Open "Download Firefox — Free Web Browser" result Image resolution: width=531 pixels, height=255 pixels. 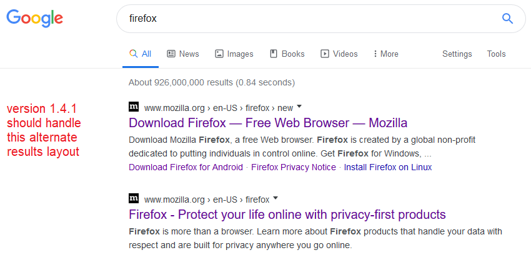tap(268, 122)
